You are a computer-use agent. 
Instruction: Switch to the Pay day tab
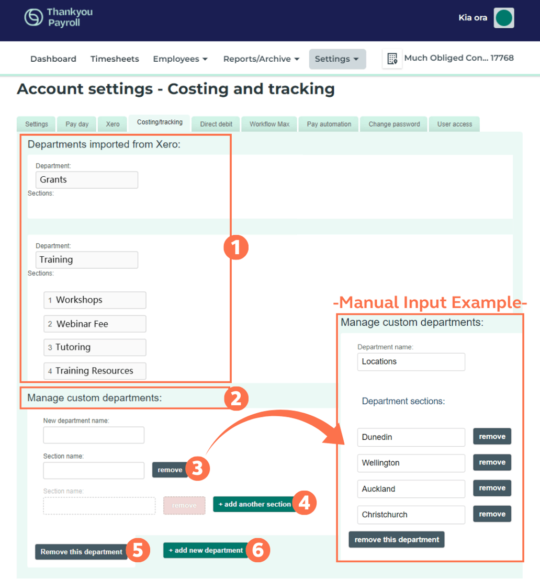(x=76, y=124)
